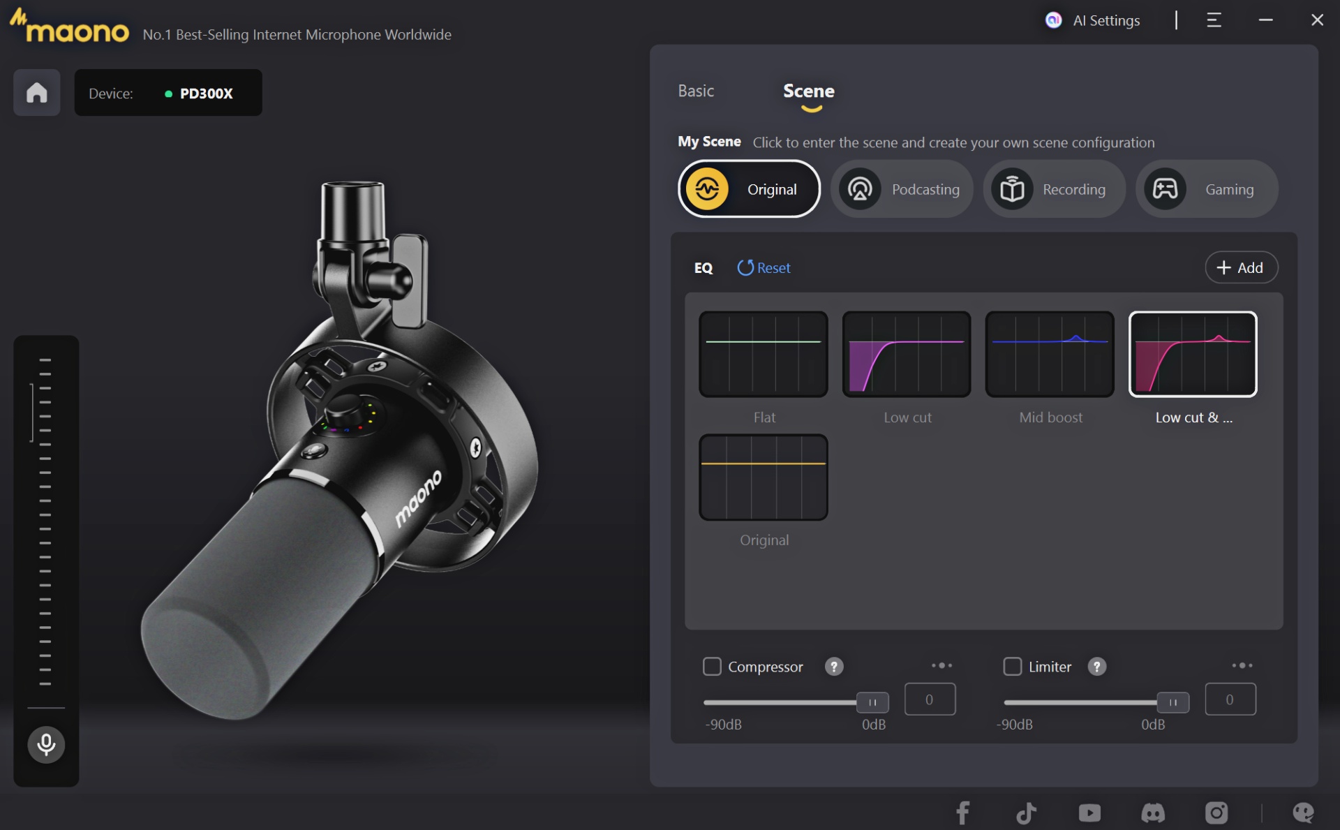Select the Podcasting scene
This screenshot has width=1340, height=830.
point(902,189)
